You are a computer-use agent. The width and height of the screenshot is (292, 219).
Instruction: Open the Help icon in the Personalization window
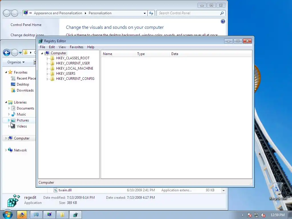pos(223,21)
